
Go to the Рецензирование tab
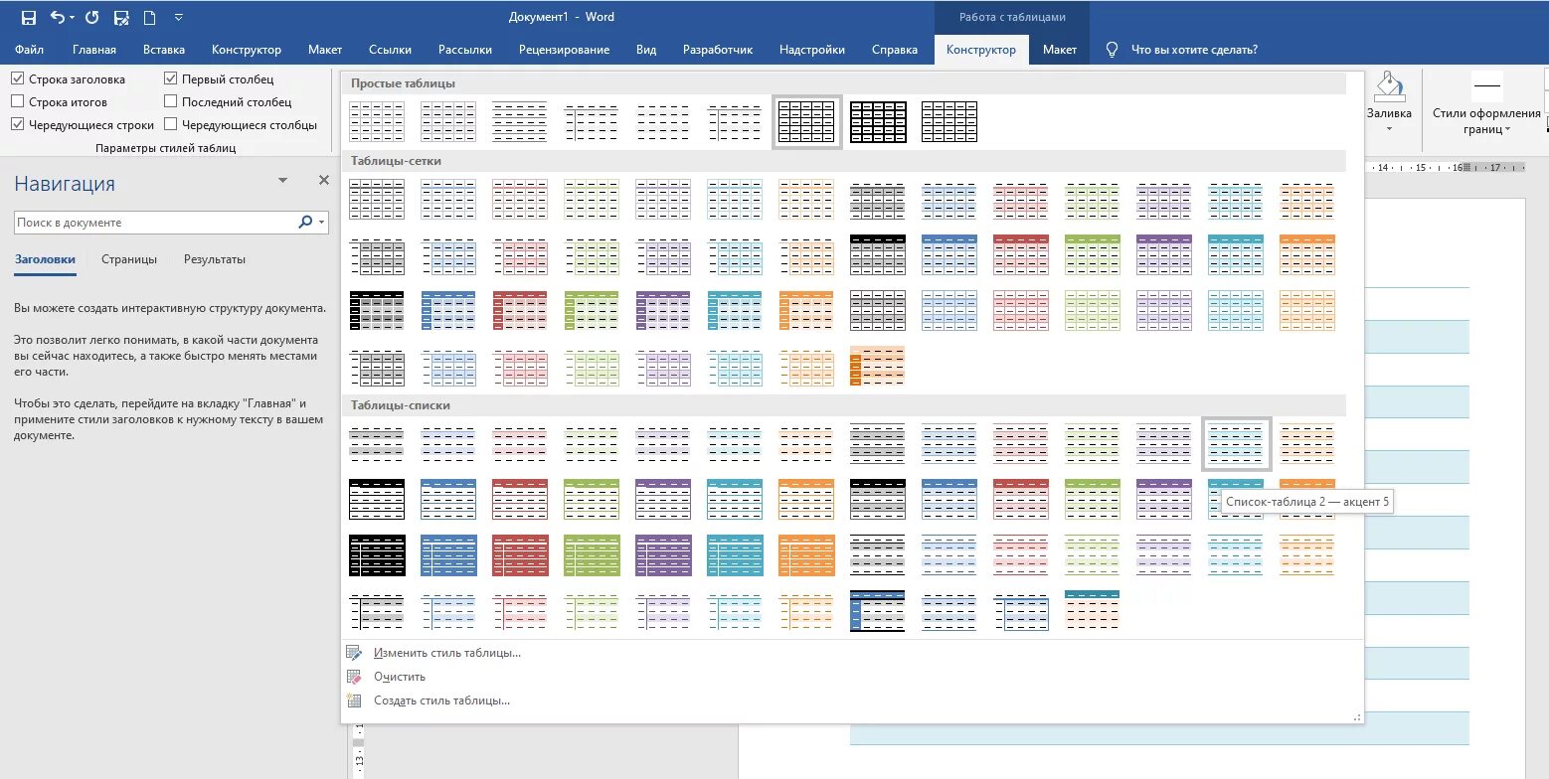(565, 50)
